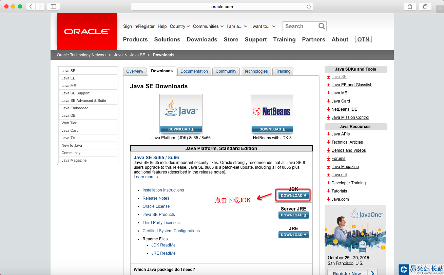Image resolution: width=444 pixels, height=275 pixels.
Task: Select Java Embedded in left sidebar
Action: click(88, 108)
